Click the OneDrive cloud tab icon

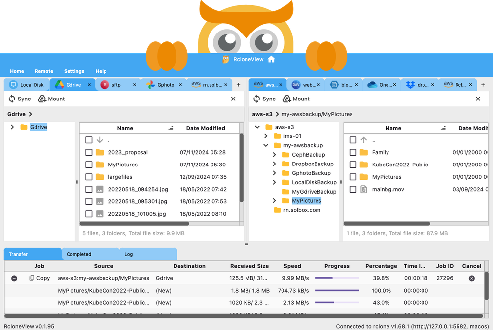372,85
